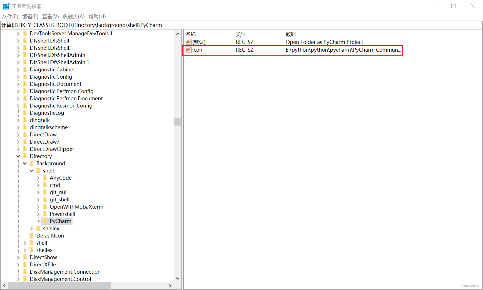The height and width of the screenshot is (290, 483).
Task: Click the registry path address bar
Action: click(241, 25)
